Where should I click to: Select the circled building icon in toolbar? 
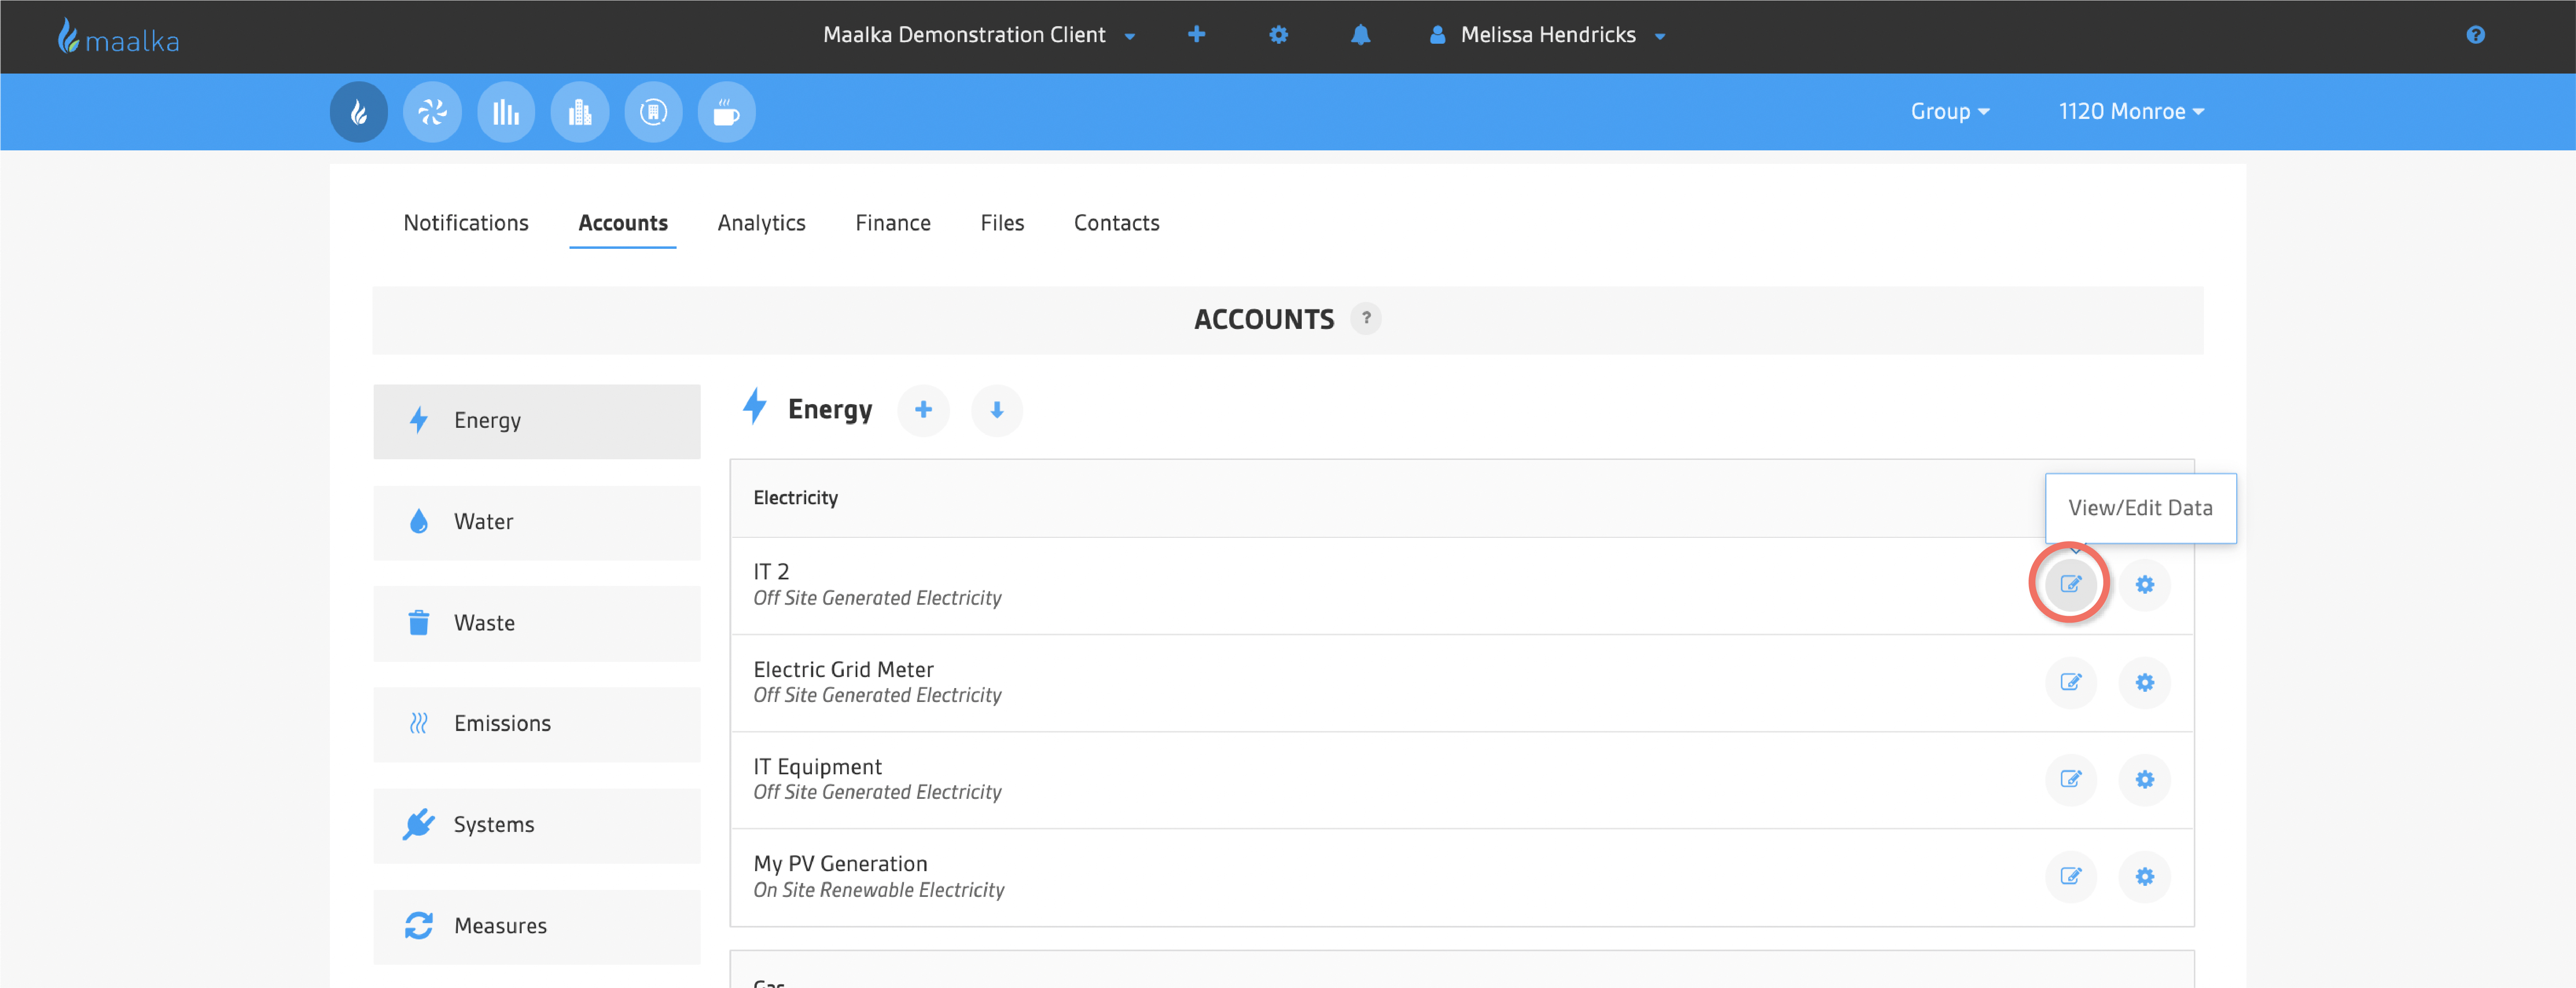(653, 112)
